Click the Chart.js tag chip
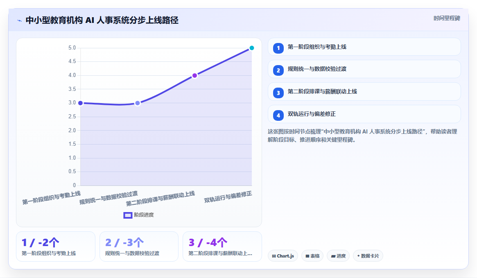Viewport: 477px width, 278px height. tap(283, 256)
